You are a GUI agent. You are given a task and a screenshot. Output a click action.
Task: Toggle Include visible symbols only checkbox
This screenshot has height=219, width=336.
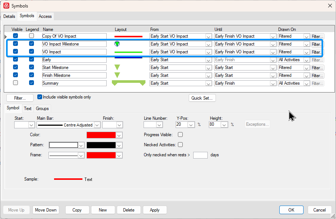[x=40, y=97]
